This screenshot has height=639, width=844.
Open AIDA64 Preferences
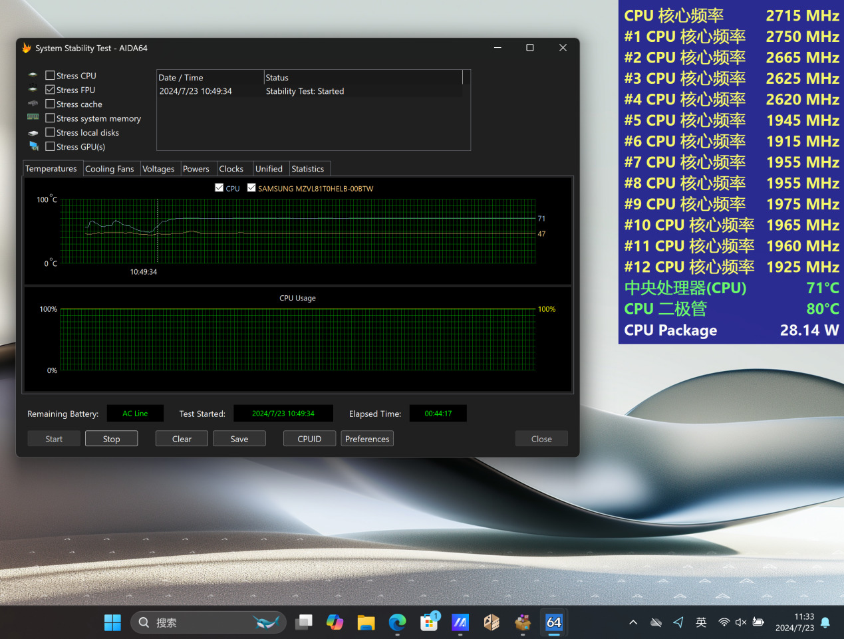pos(366,438)
